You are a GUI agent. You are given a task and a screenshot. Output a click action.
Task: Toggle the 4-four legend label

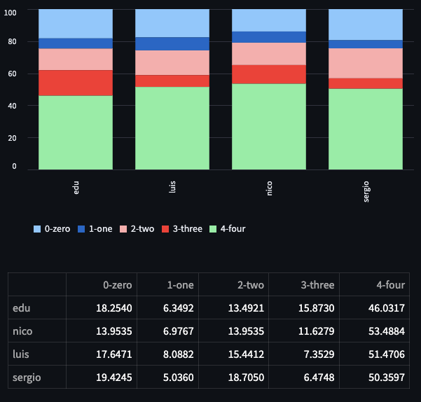[x=233, y=229]
